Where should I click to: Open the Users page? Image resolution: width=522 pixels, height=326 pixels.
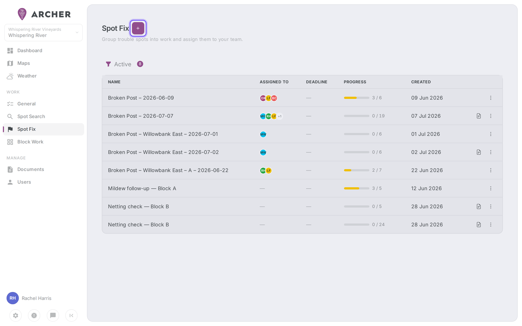pyautogui.click(x=43, y=182)
